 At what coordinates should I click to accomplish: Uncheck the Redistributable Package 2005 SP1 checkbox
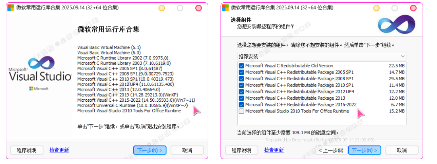[x=241, y=72]
